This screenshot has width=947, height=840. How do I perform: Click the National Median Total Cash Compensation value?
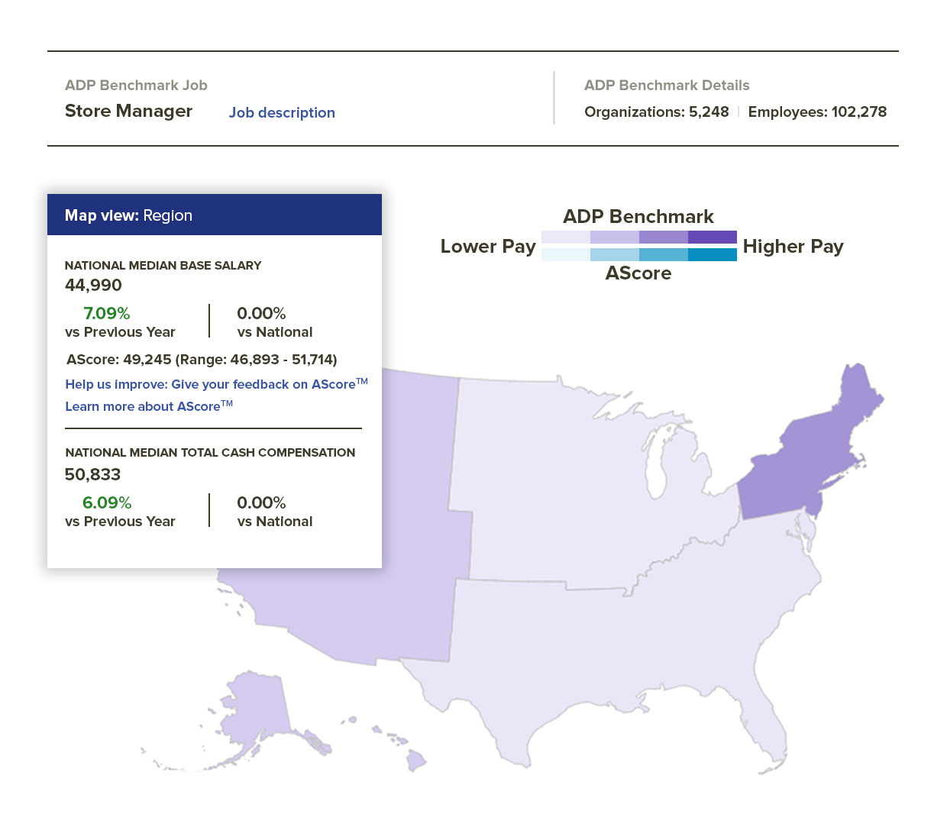click(92, 473)
